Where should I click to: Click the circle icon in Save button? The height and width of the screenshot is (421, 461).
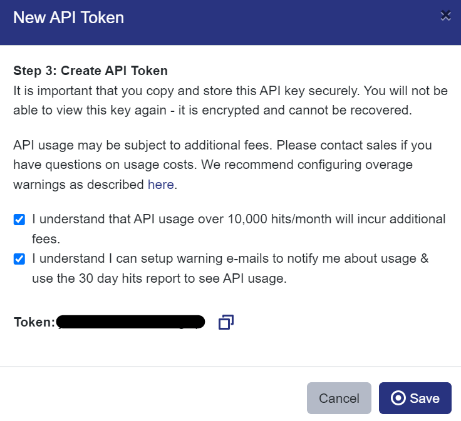(x=398, y=398)
